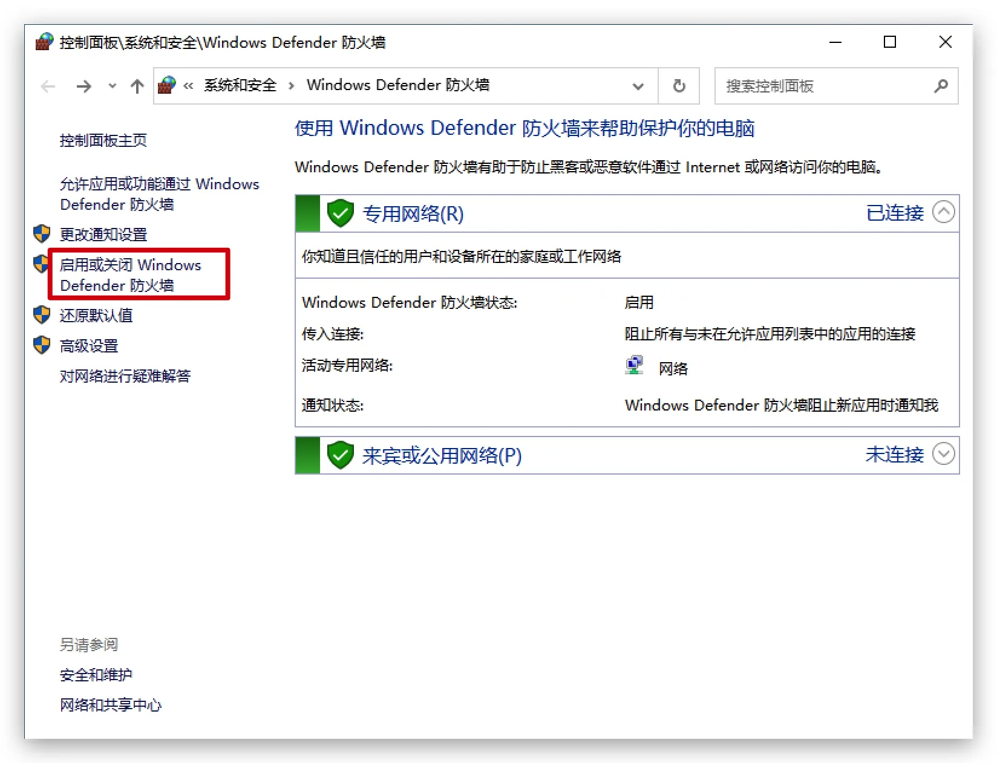997x763 pixels.
Task: Click the 专用网络(R) section heading
Action: tap(413, 213)
